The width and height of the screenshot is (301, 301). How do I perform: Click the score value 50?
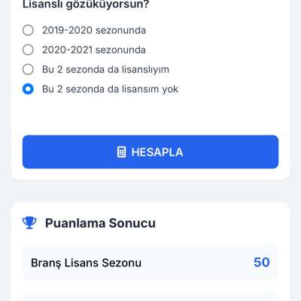[262, 263]
